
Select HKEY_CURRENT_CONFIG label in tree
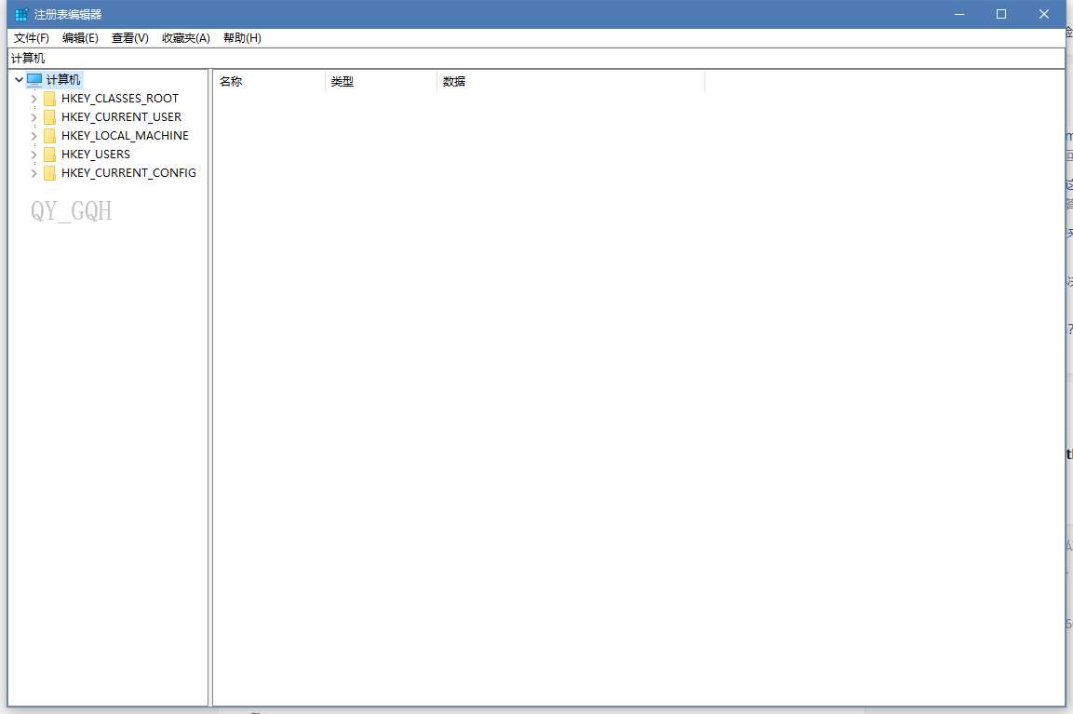[x=128, y=172]
